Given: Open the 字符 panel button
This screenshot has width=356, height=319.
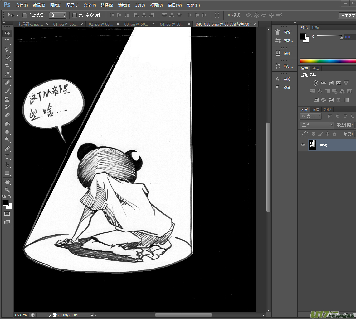Looking at the screenshot, I should point(283,79).
